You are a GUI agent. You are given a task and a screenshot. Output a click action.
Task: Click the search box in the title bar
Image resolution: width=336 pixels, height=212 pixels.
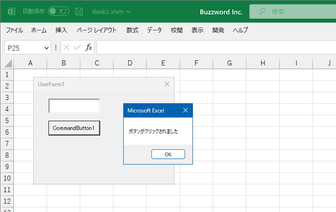click(x=293, y=12)
